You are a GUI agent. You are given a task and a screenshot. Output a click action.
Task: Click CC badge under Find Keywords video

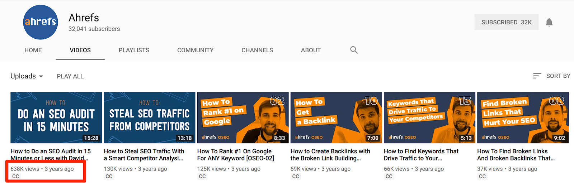click(x=389, y=176)
